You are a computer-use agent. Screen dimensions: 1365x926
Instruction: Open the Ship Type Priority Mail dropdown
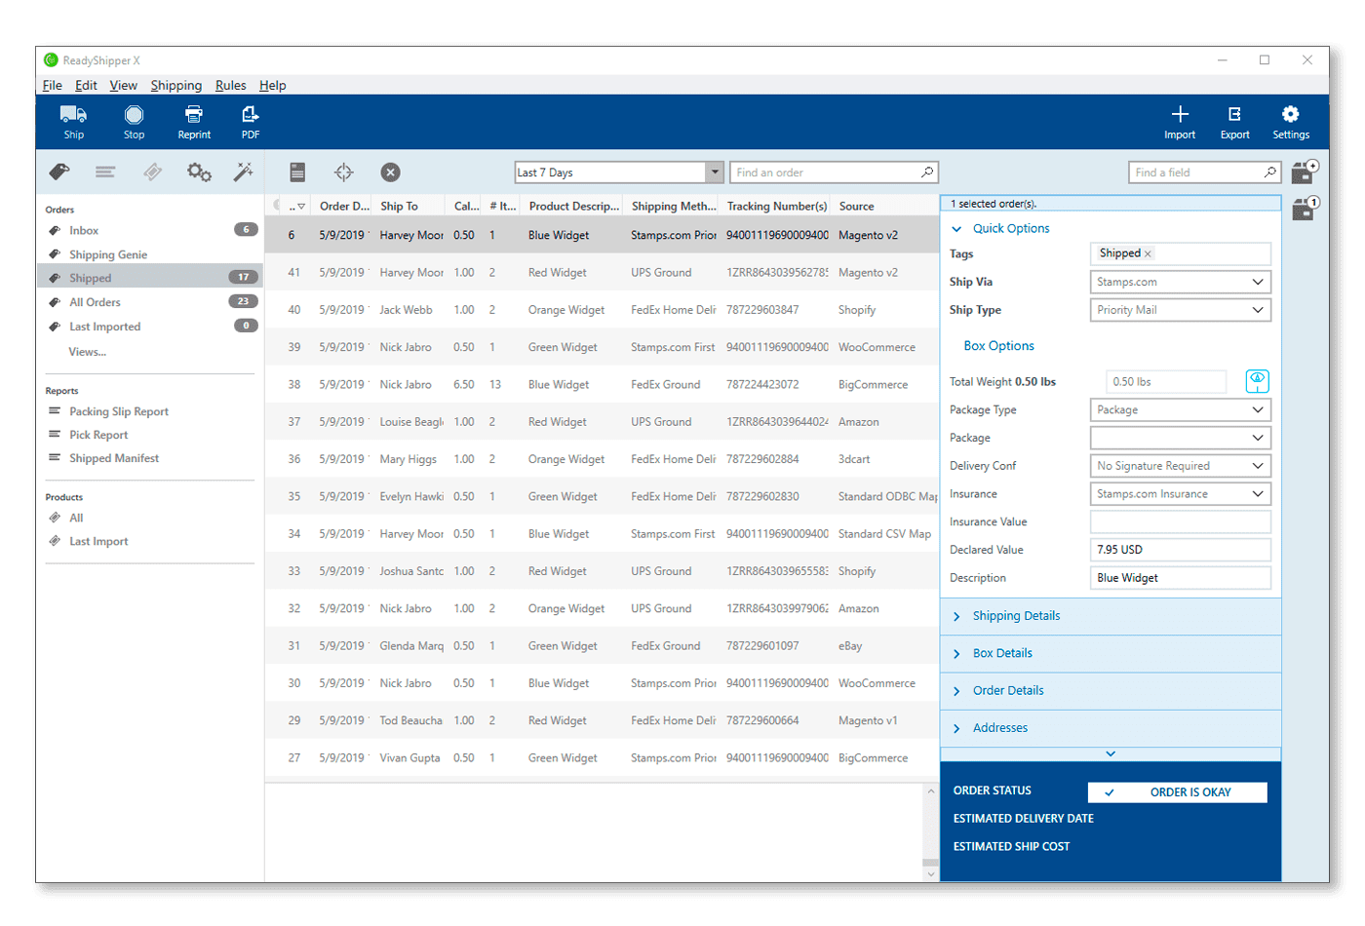[1181, 310]
